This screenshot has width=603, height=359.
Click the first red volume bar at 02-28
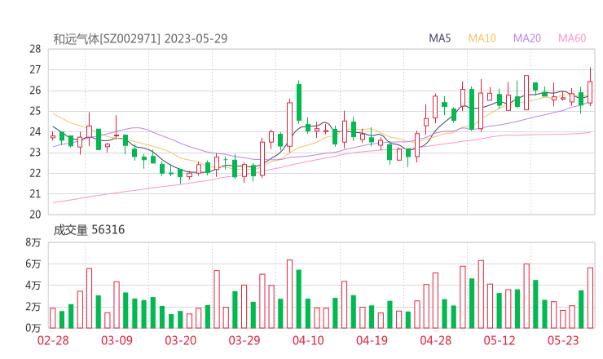[x=53, y=318]
